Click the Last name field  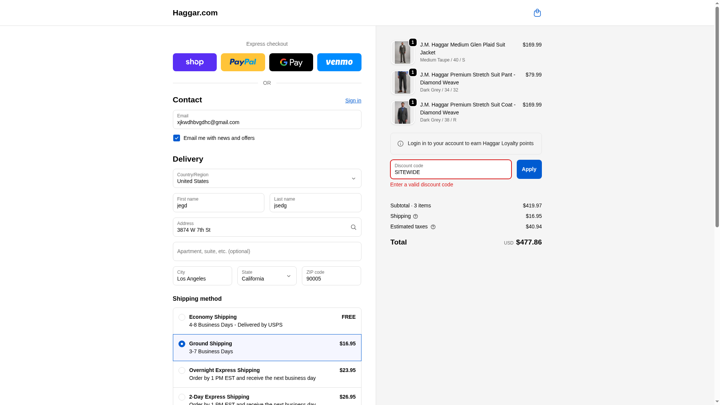point(315,203)
